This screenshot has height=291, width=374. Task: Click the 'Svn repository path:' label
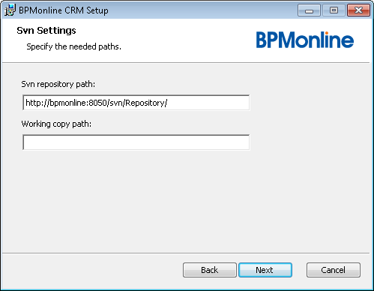tap(58, 84)
